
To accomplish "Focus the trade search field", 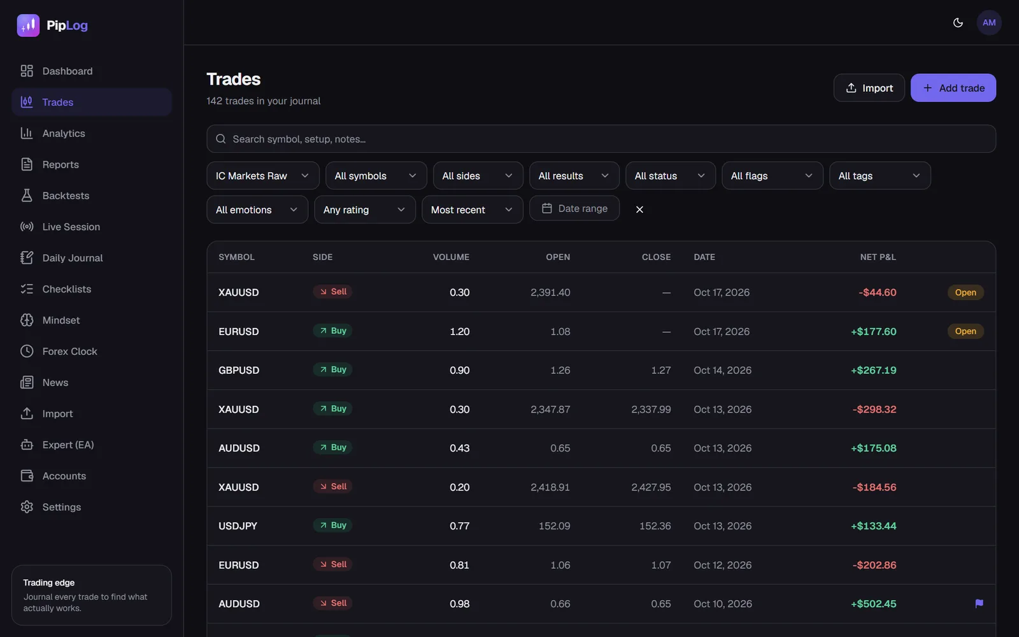I will click(x=601, y=139).
